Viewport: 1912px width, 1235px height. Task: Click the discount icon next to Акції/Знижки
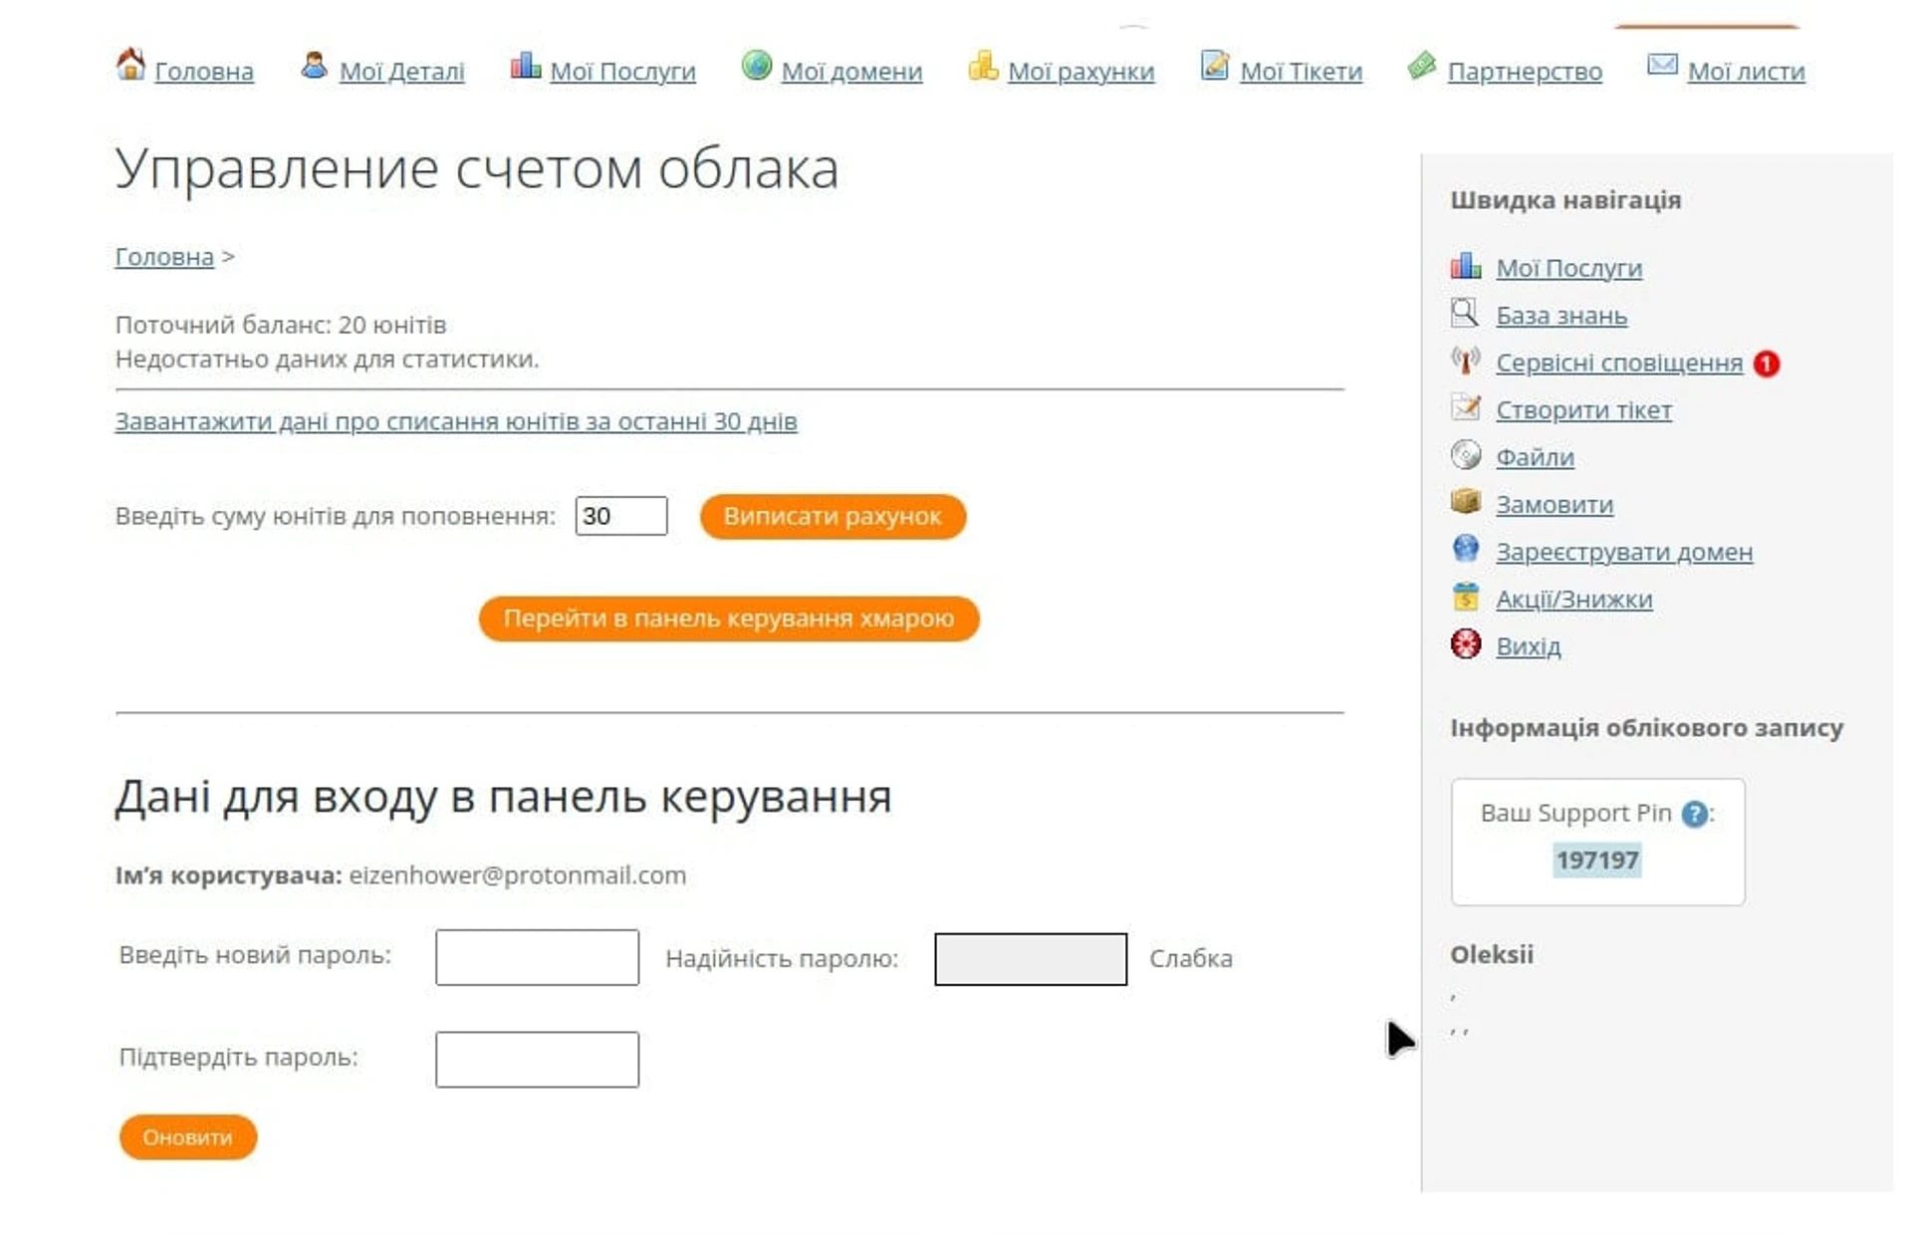tap(1466, 597)
